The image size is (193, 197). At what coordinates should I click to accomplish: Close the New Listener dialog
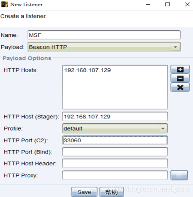pos(187,4)
